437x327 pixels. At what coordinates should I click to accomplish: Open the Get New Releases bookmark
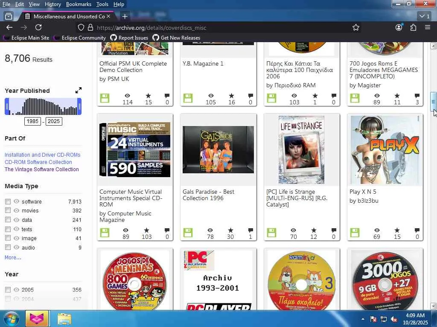[x=176, y=38]
